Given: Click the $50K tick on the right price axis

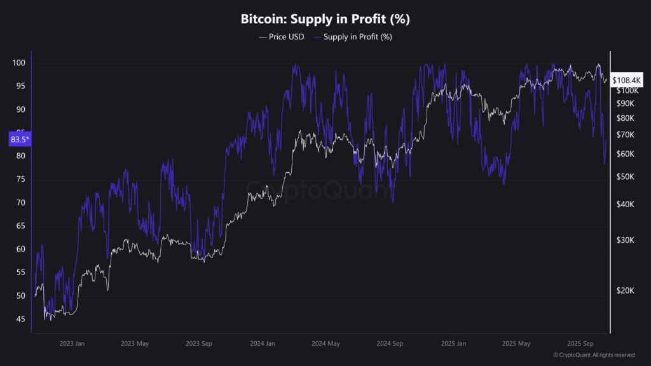Looking at the screenshot, I should click(625, 176).
